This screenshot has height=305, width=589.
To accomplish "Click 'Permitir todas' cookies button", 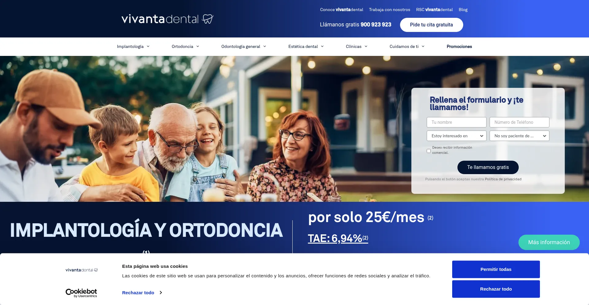I will pos(496,269).
